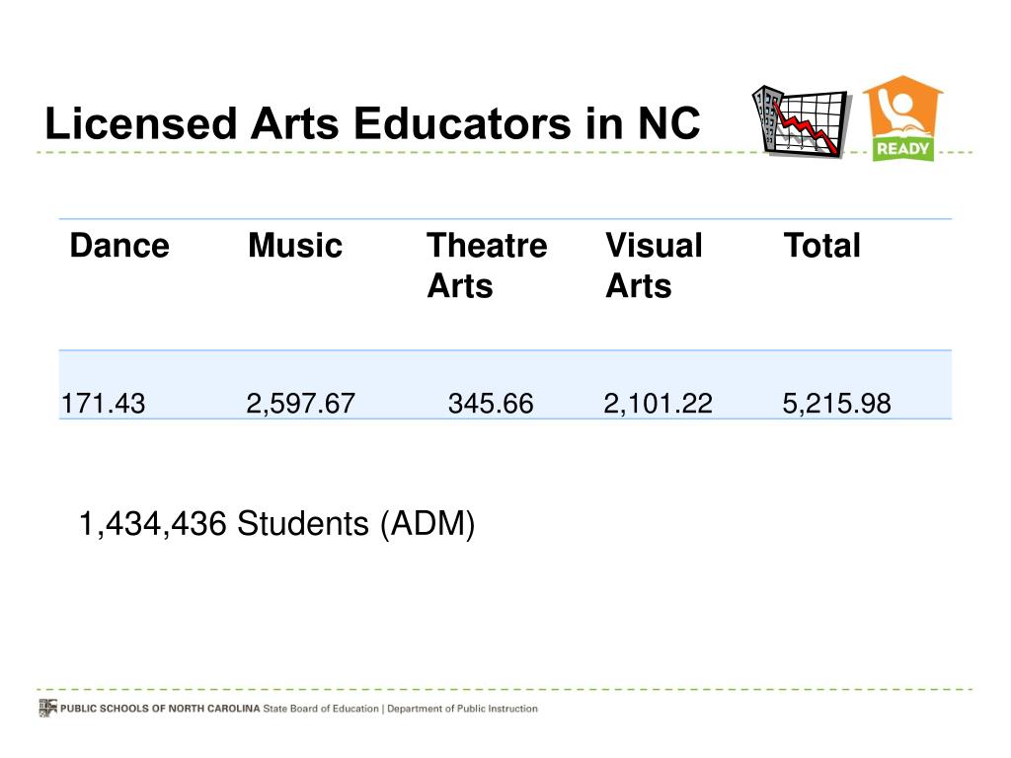
Task: Click the Department of Public Instruction footer text
Action: pos(462,709)
